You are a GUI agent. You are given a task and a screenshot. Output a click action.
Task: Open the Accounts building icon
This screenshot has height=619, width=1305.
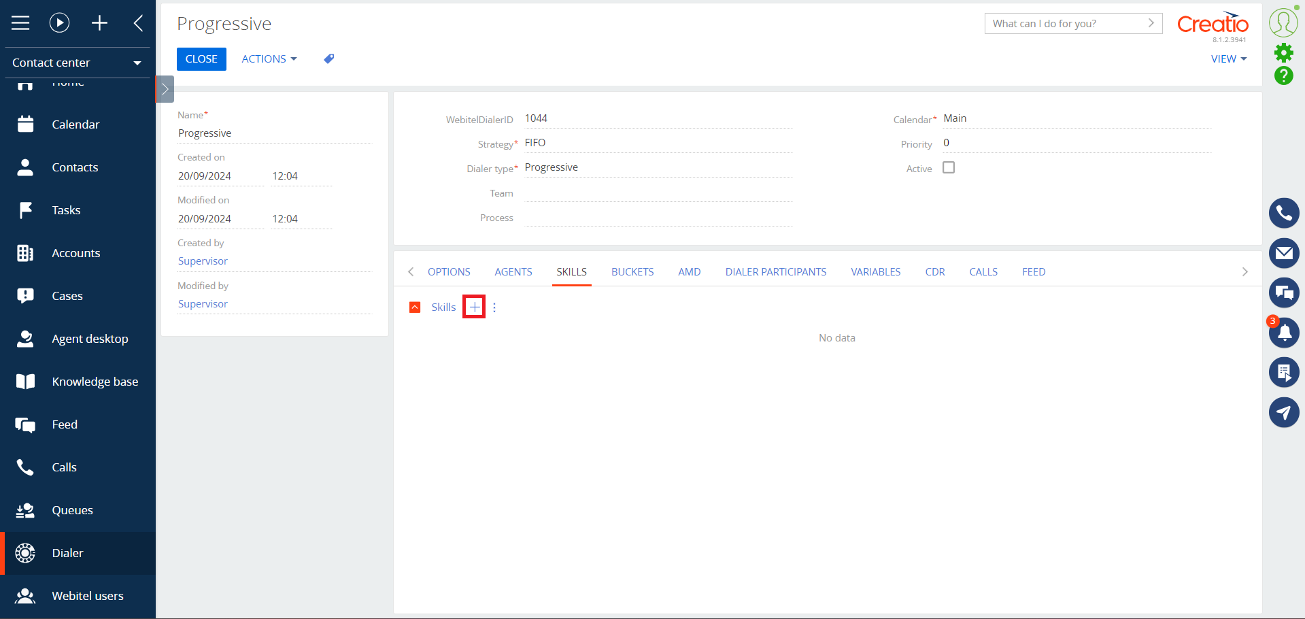pyautogui.click(x=25, y=253)
